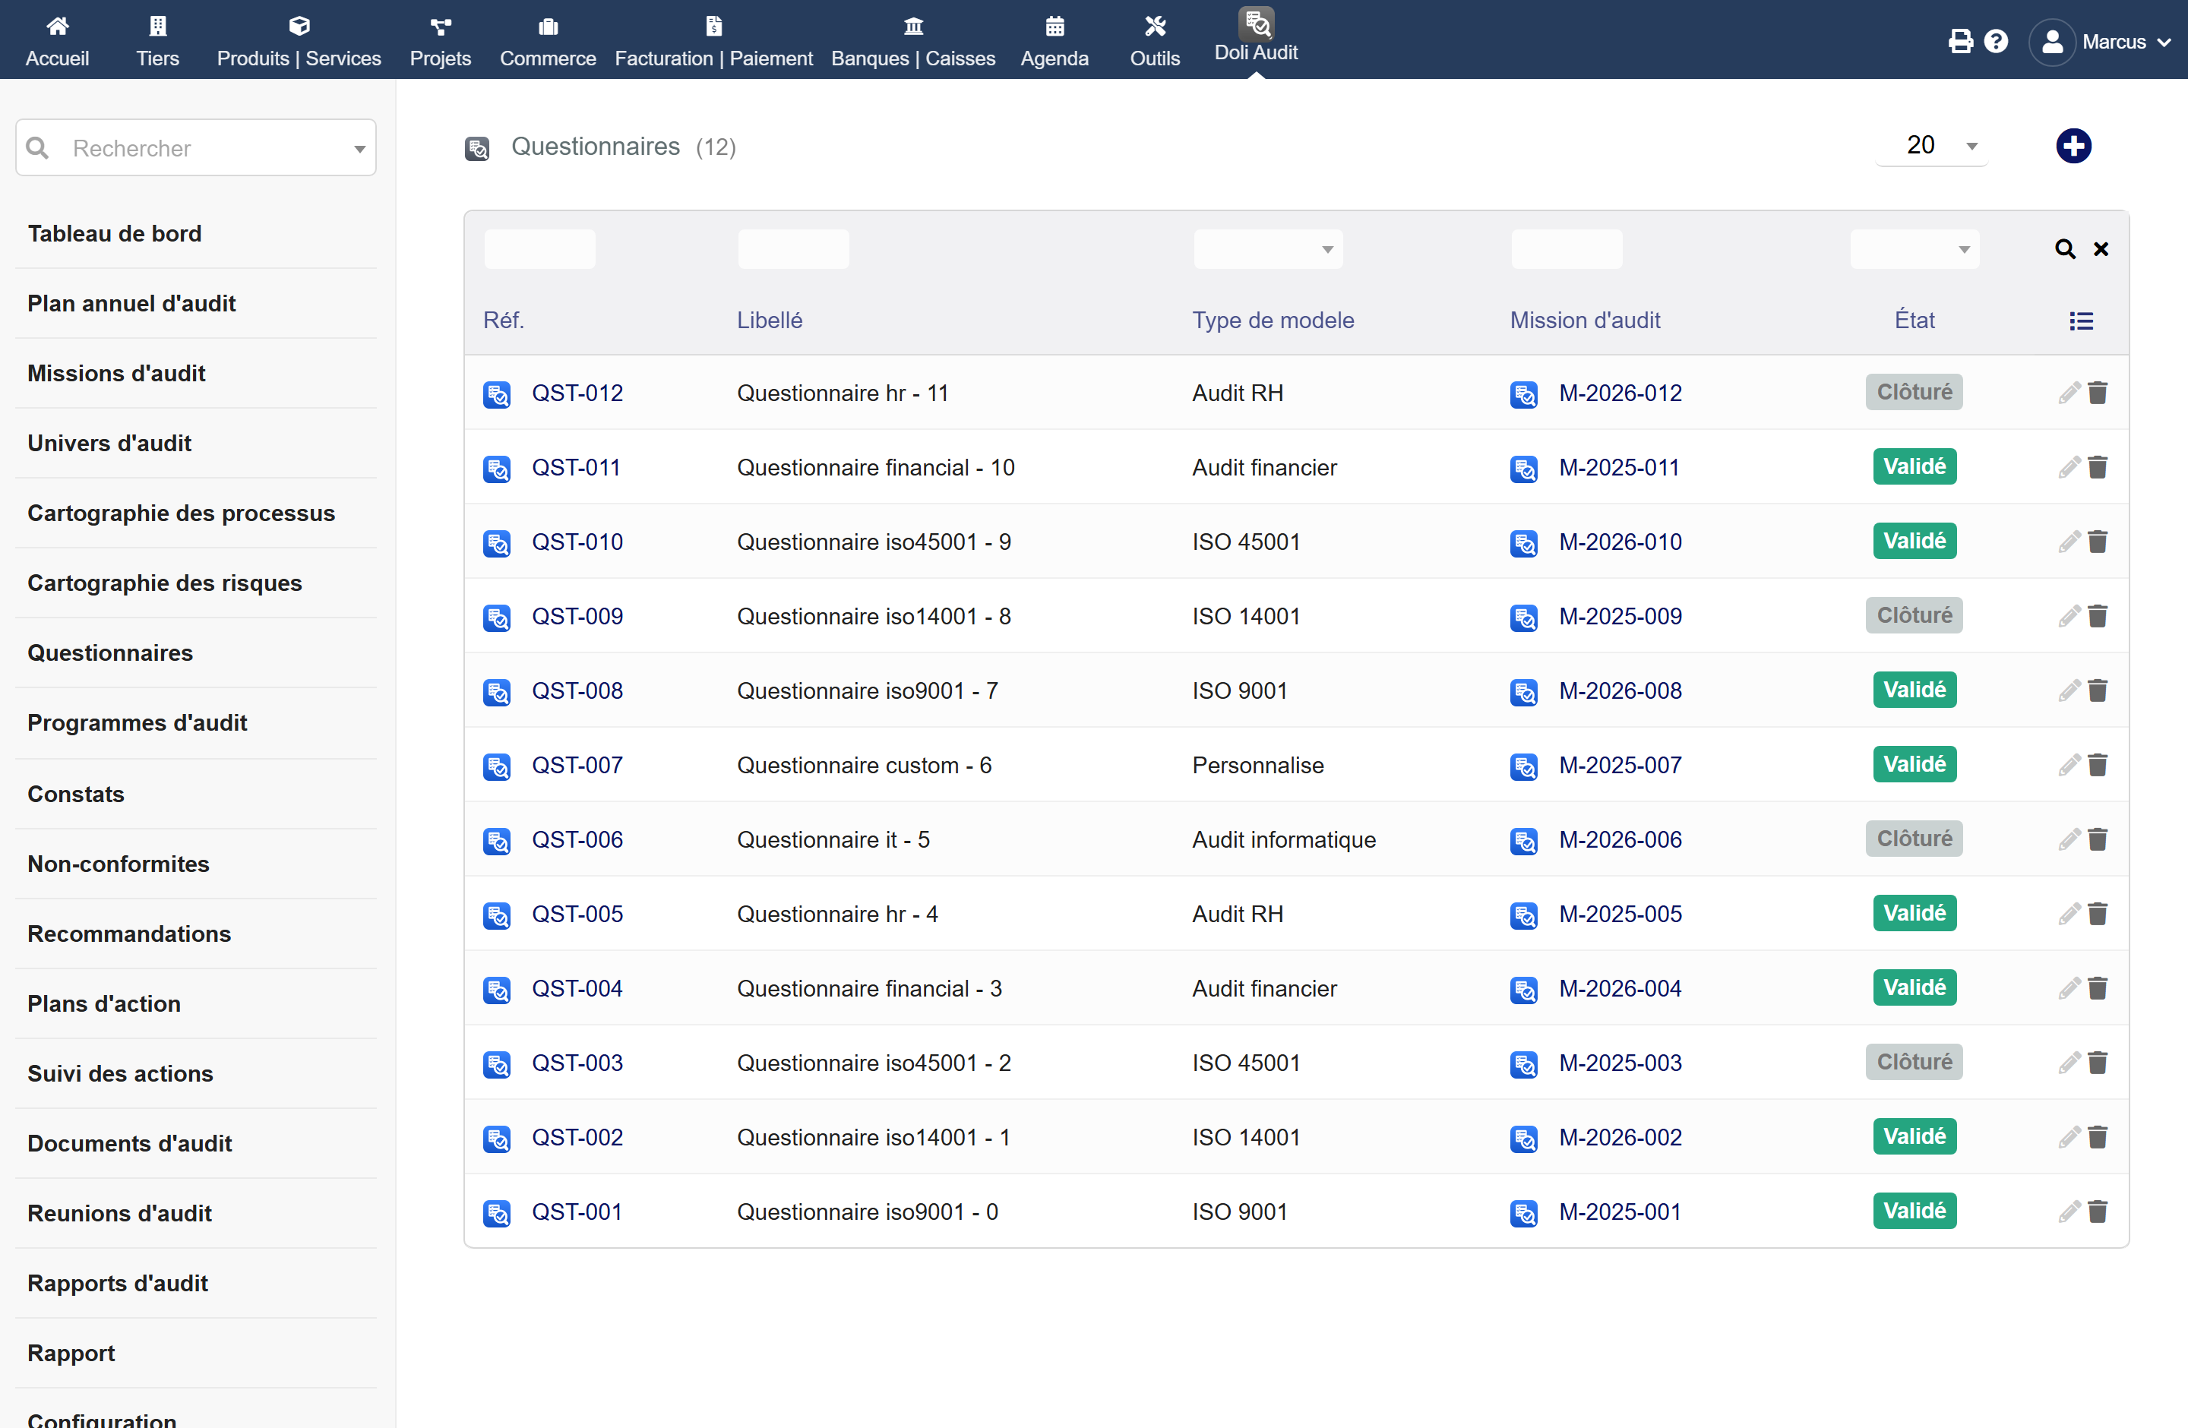Open Cartographie des risques sidebar entry
This screenshot has height=1428, width=2188.
(x=165, y=583)
